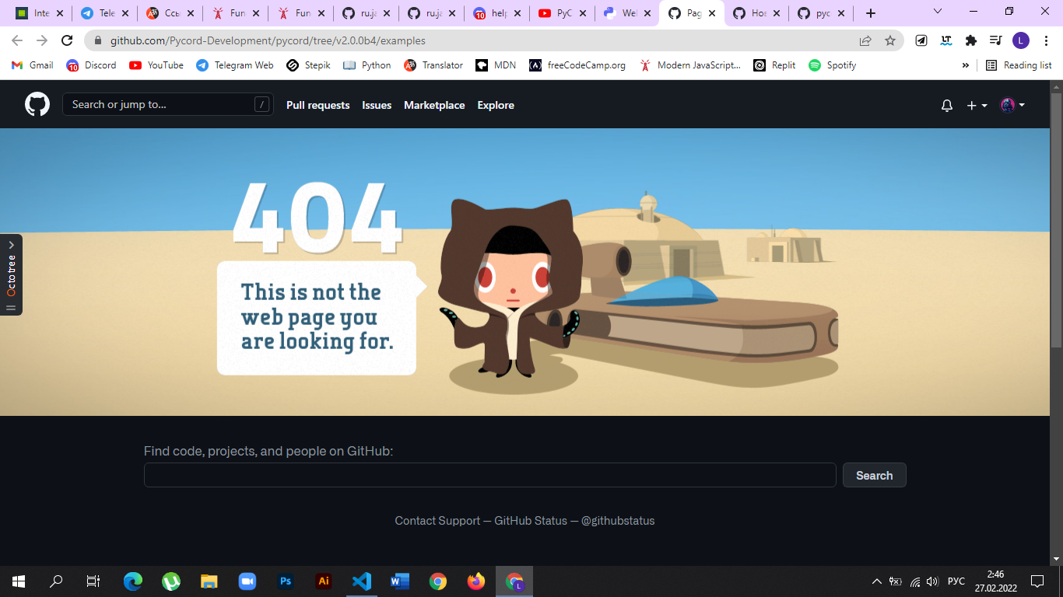
Task: Expand the plus create-new dropdown
Action: coord(977,105)
